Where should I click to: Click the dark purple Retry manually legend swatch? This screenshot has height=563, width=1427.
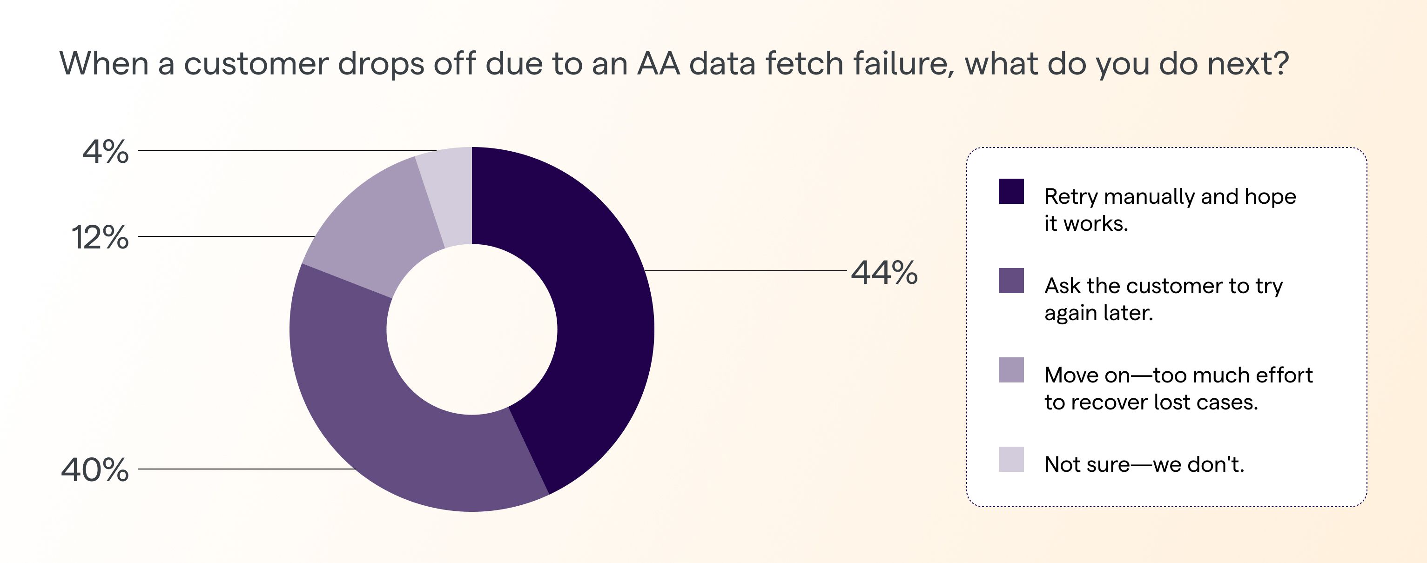(1011, 192)
